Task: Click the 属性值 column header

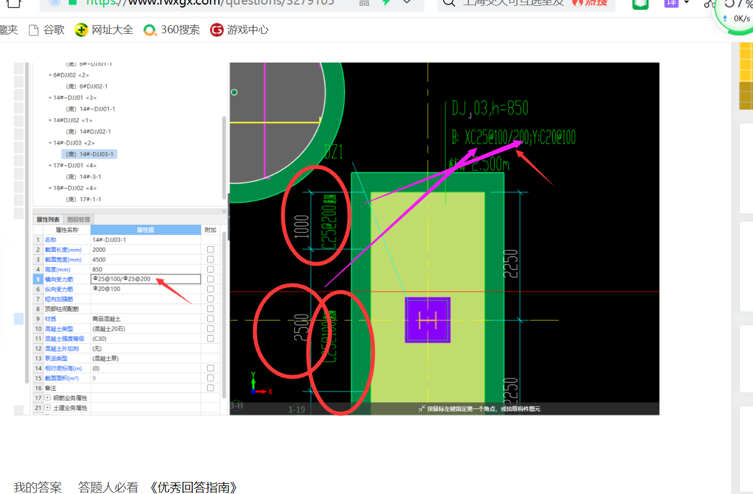Action: tap(146, 230)
